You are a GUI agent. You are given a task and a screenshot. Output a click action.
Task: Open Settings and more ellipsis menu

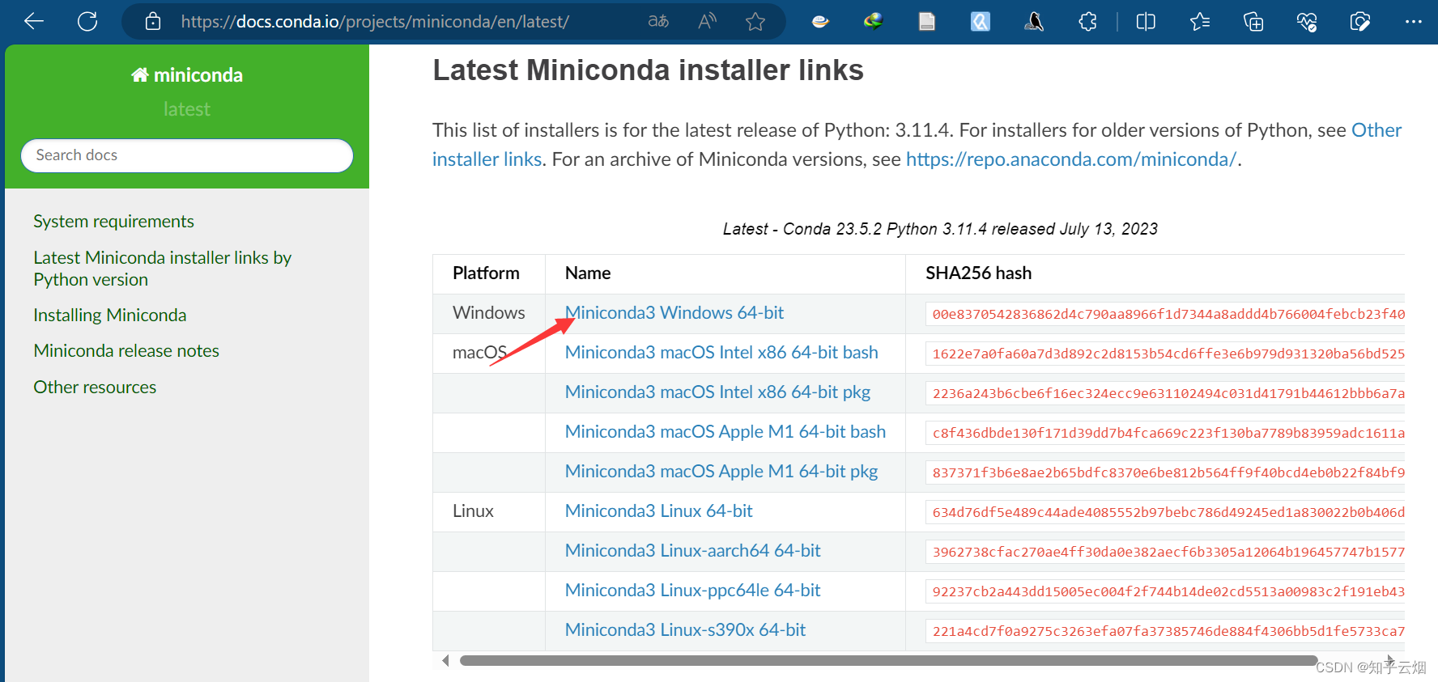[1414, 22]
